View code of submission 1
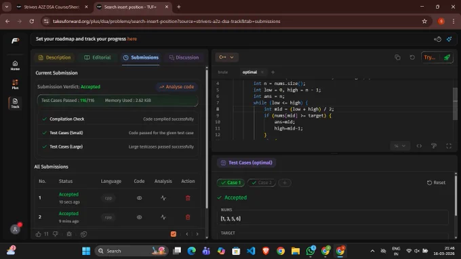 tap(140, 198)
